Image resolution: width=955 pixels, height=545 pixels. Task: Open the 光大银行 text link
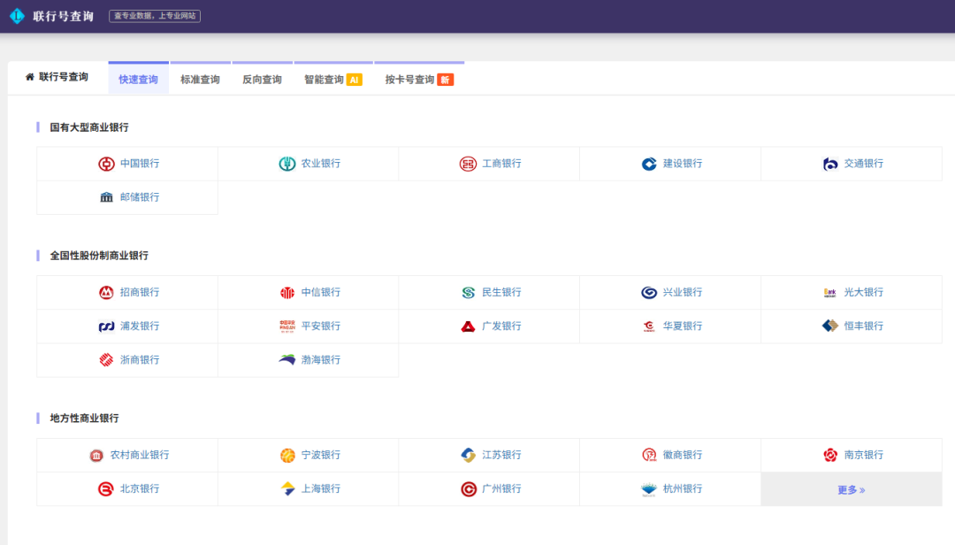pyautogui.click(x=863, y=292)
